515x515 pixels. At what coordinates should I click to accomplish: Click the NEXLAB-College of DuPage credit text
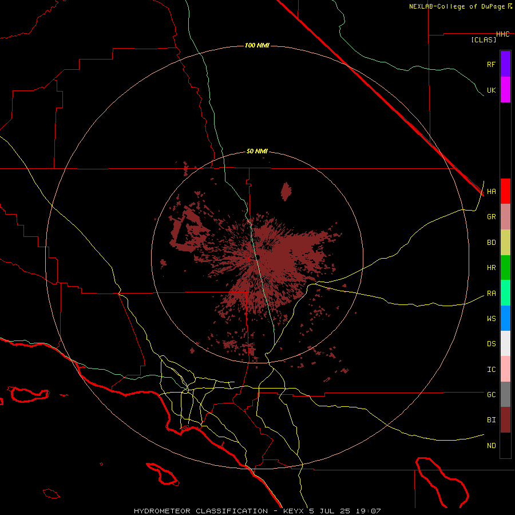(x=457, y=6)
